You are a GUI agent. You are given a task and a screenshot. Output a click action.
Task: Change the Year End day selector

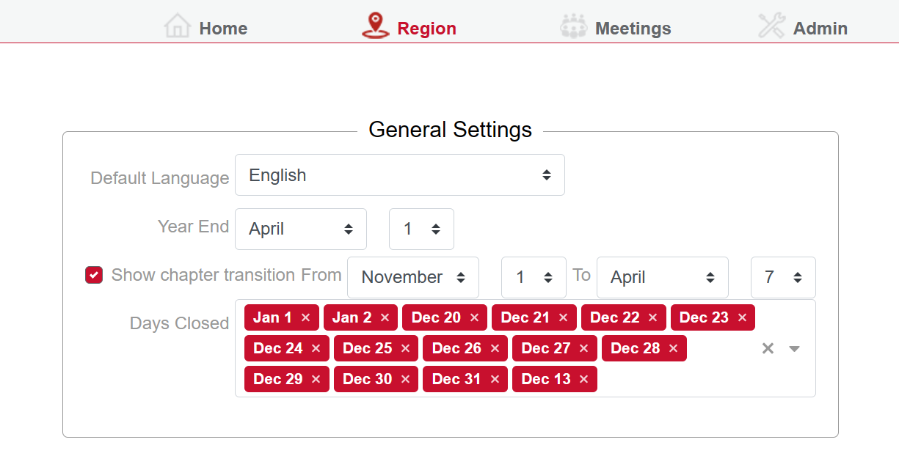coord(421,229)
